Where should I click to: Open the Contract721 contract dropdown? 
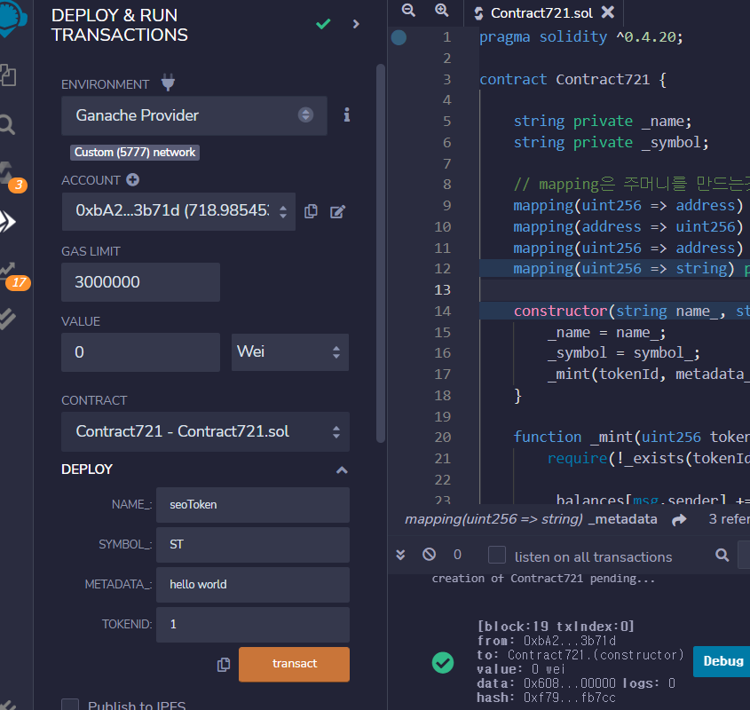tap(205, 431)
